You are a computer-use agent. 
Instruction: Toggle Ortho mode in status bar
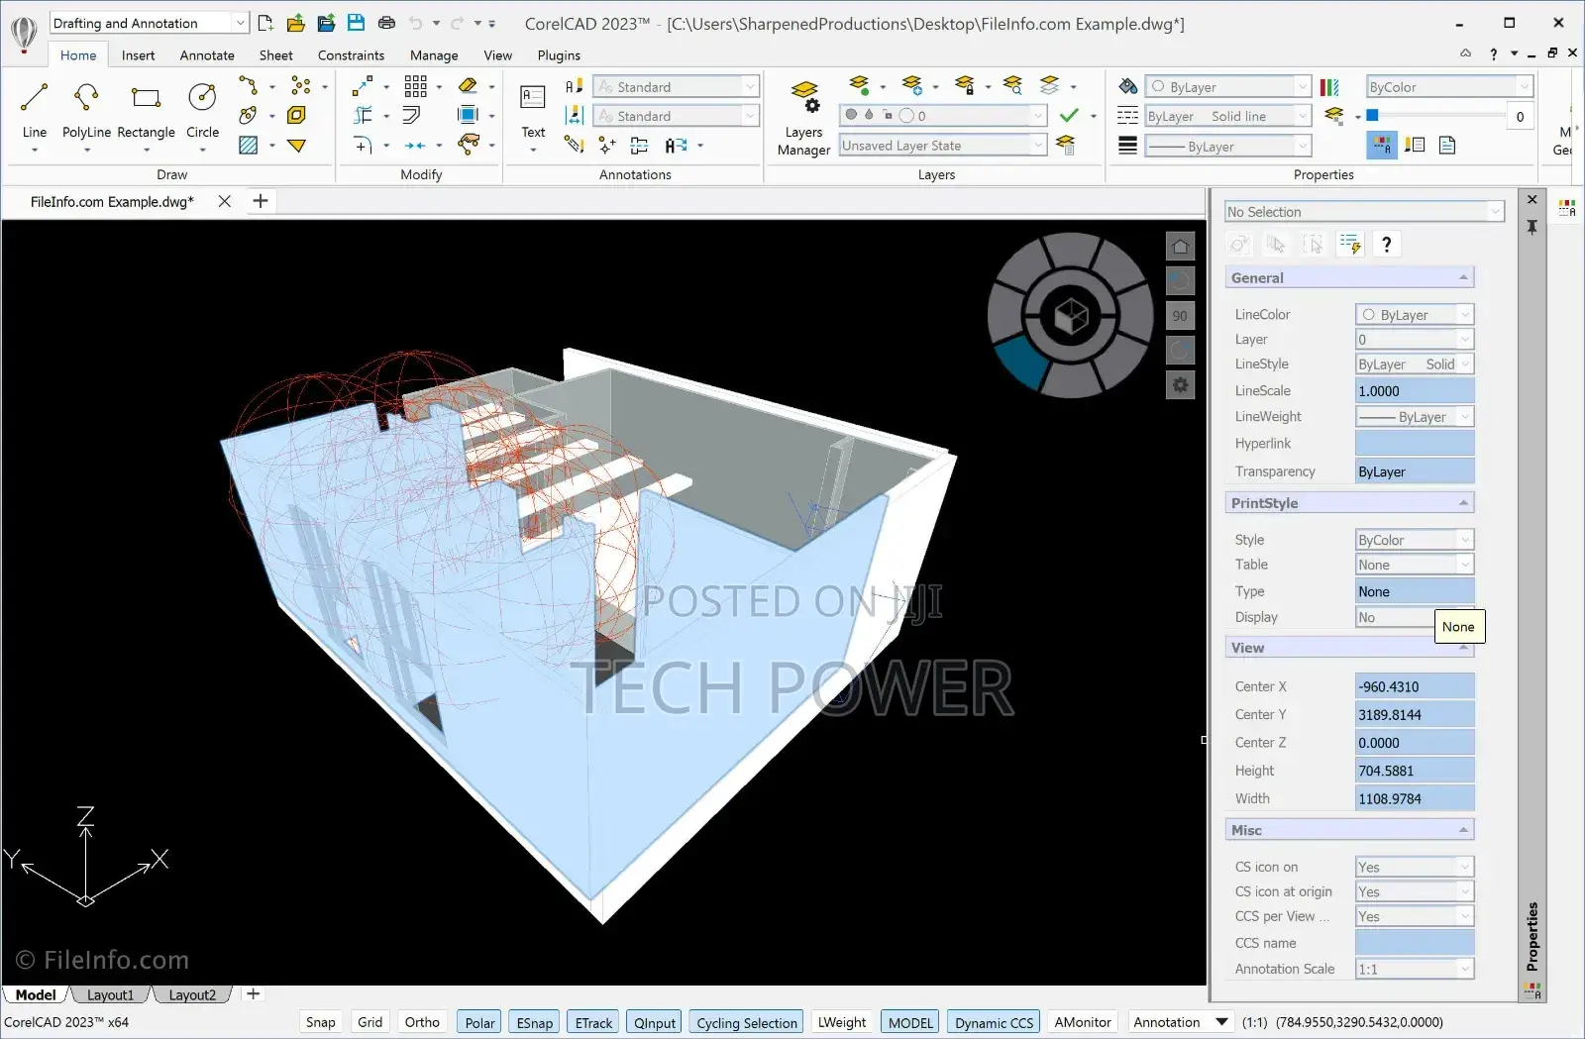coord(422,1022)
